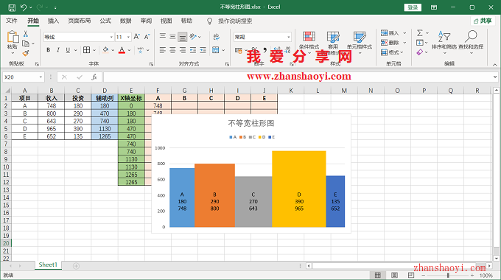The image size is (501, 280).
Task: Click the 共享 share button
Action: [483, 21]
